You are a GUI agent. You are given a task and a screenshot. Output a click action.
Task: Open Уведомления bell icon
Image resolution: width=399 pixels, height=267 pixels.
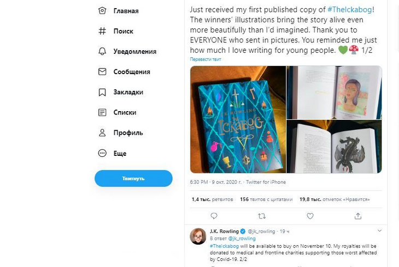[x=102, y=51]
